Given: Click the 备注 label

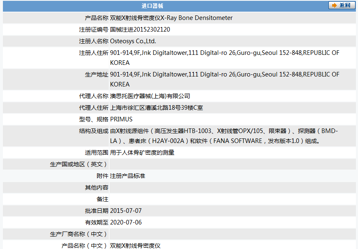Looking at the screenshot, I should 102,199.
